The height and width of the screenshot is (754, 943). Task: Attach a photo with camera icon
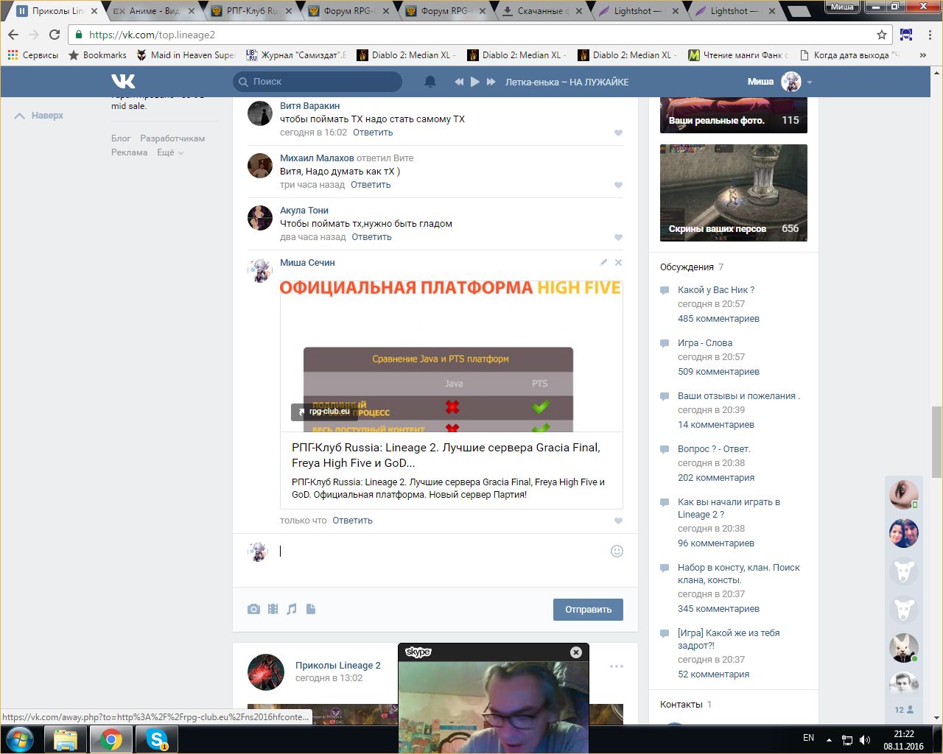[x=253, y=609]
